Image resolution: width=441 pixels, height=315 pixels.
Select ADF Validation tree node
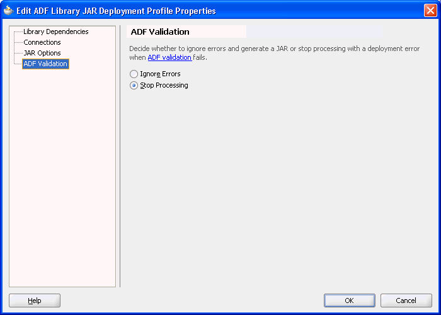[x=45, y=64]
